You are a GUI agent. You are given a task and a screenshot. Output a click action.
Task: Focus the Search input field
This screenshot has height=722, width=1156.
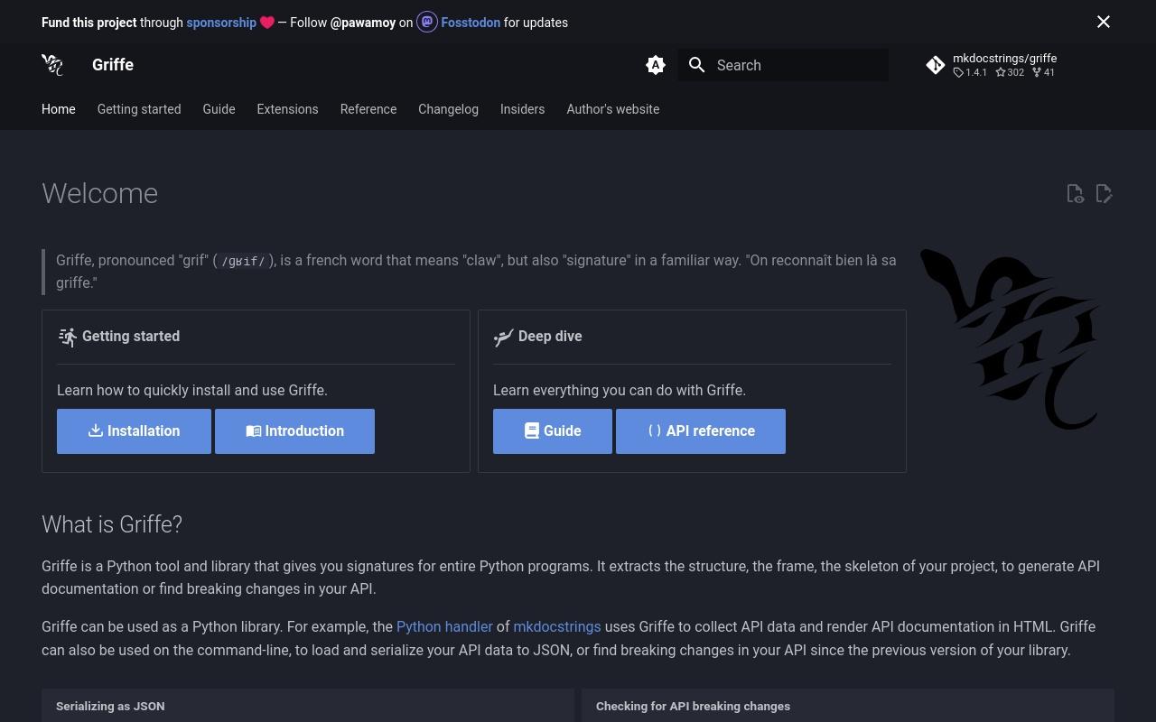[x=783, y=65]
